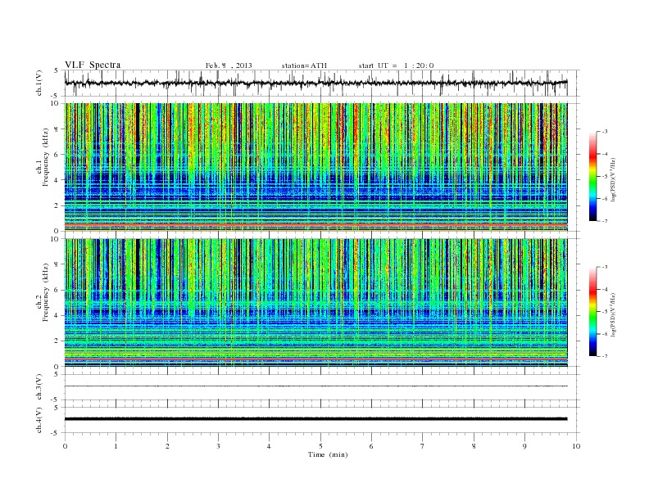The width and height of the screenshot is (649, 501).
Task: Click the "9" tick on Time axis
Action: coord(524,446)
